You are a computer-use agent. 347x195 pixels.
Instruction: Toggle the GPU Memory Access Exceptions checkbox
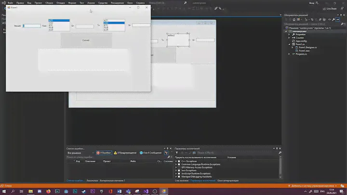tap(179, 167)
